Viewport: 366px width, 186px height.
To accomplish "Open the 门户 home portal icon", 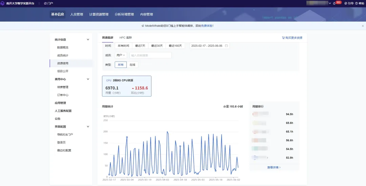I will click(x=45, y=3).
